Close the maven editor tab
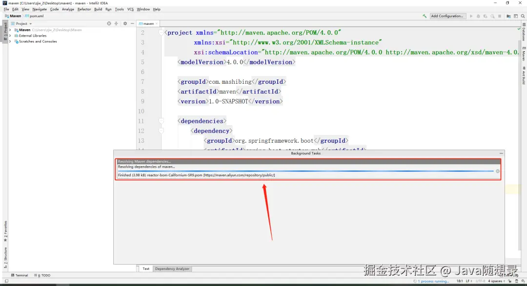This screenshot has height=286, width=527. pyautogui.click(x=157, y=23)
